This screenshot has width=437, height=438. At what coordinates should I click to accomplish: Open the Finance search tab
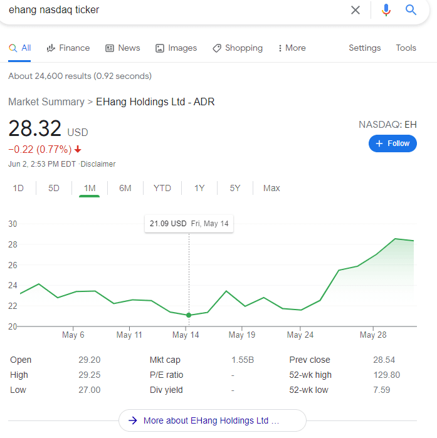tap(68, 48)
